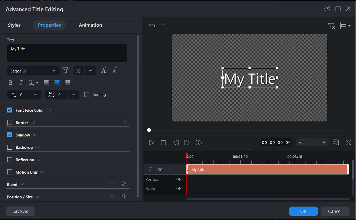
Task: Toggle bold formatting for the title text
Action: 11,82
